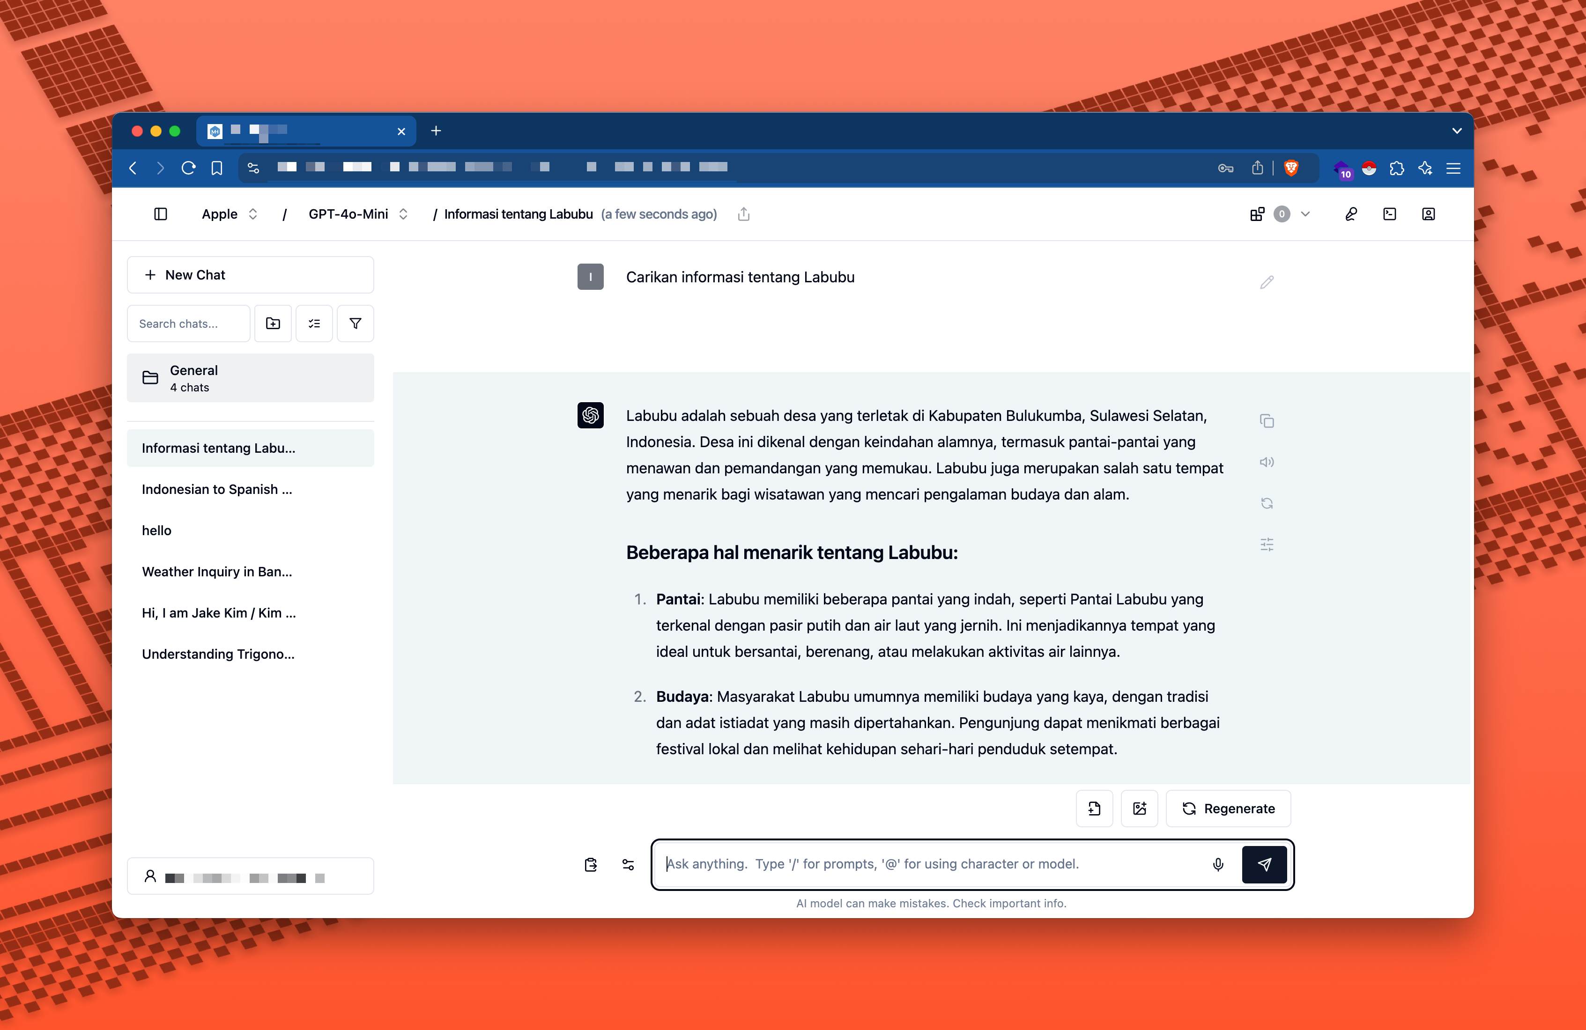Click the browser forward arrow

point(160,168)
